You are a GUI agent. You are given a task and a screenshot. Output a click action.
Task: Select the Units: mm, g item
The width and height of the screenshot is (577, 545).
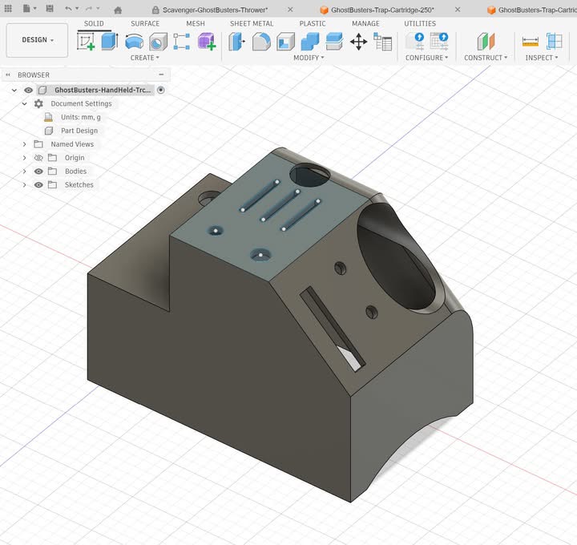pos(80,117)
